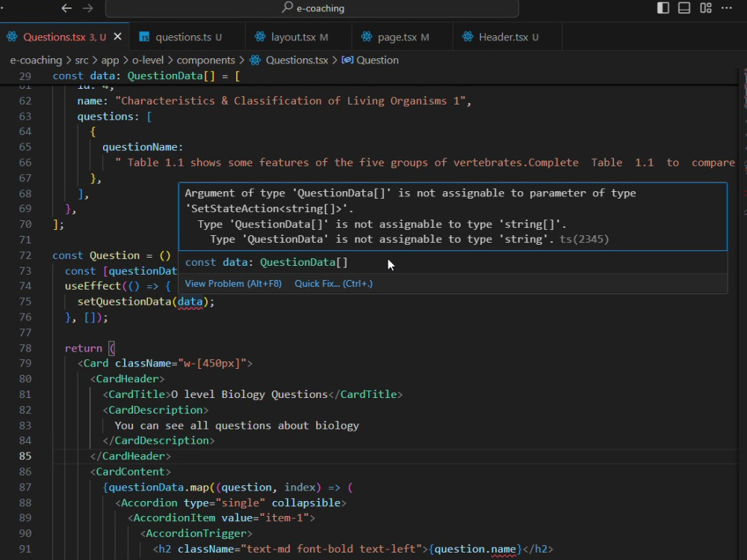This screenshot has width=747, height=560.
Task: Open the e-coaching breadcrumb
Action: (x=36, y=60)
